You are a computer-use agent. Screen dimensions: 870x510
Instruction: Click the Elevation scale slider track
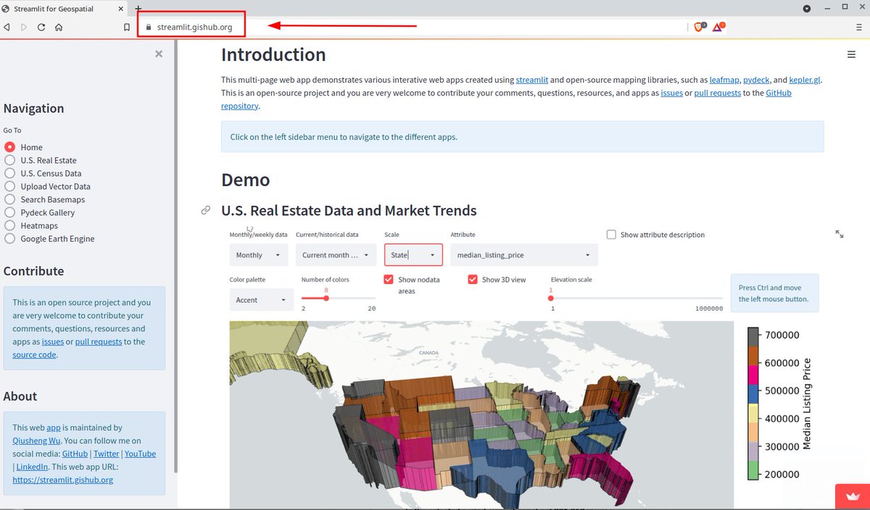[x=637, y=298]
